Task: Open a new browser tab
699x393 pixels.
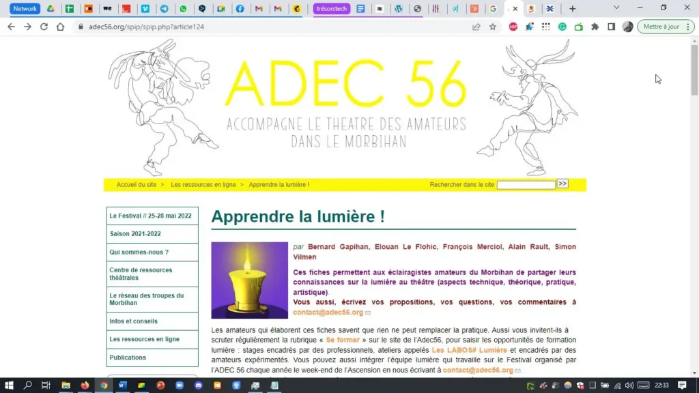Action: point(572,9)
